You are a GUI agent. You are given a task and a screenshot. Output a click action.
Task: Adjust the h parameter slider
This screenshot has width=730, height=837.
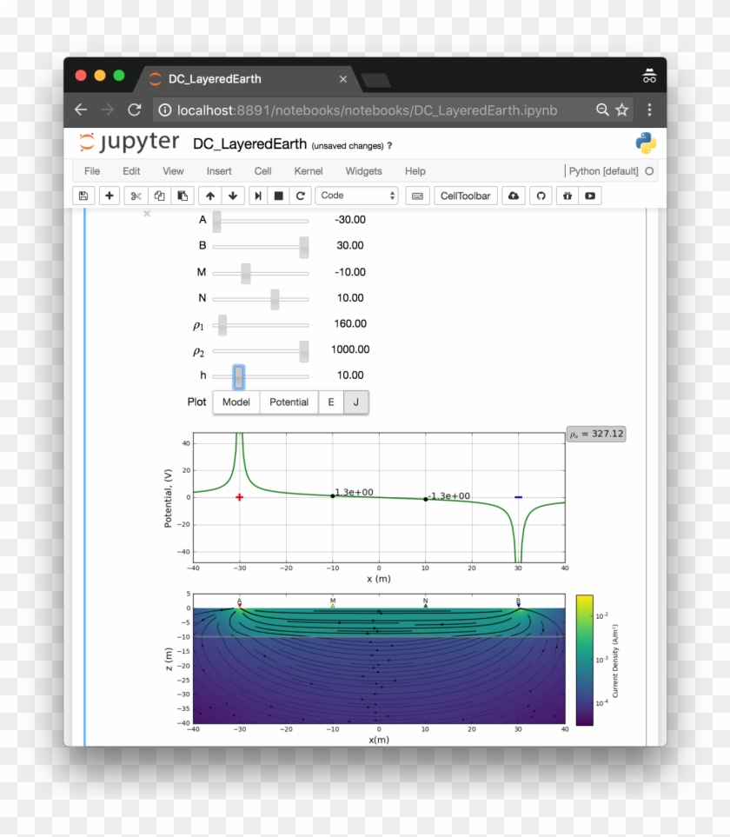click(237, 375)
